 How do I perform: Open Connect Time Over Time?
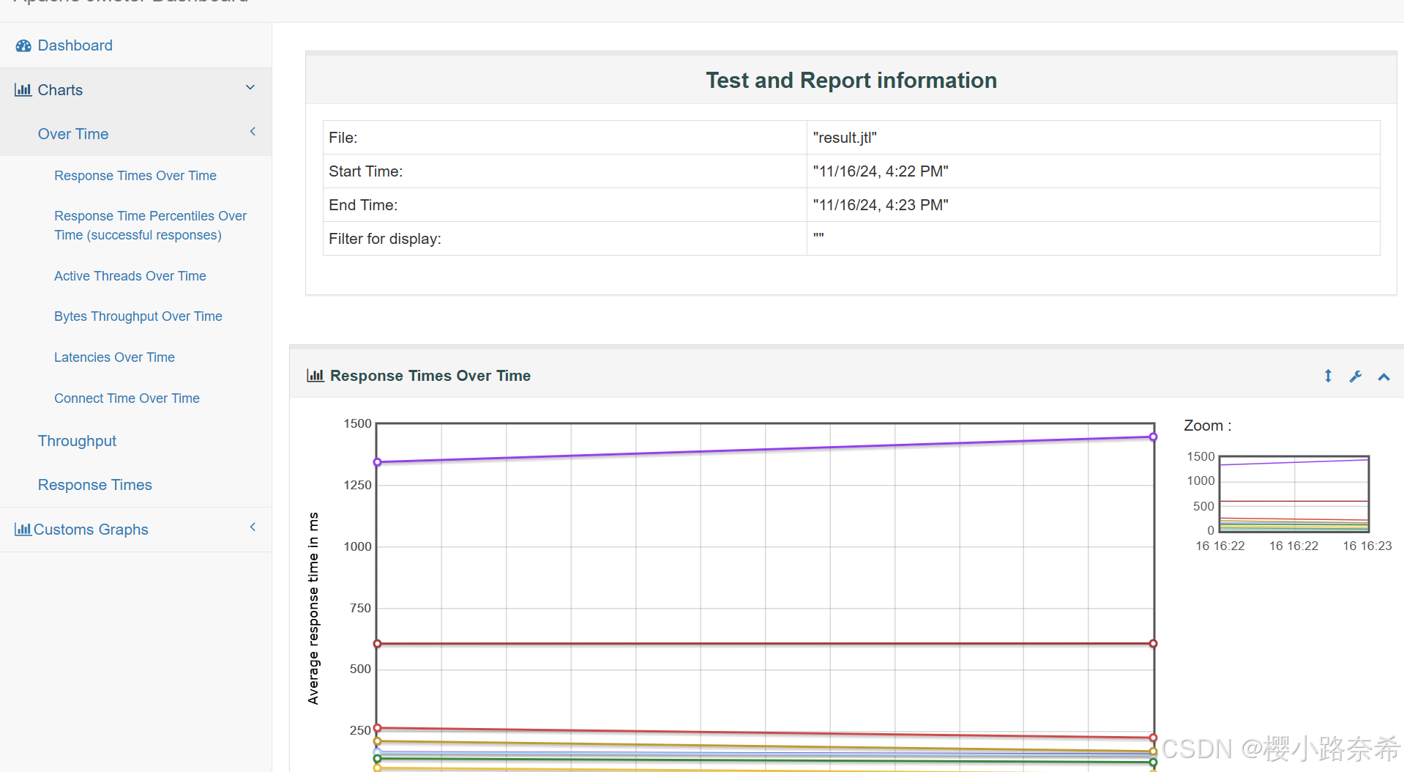127,398
